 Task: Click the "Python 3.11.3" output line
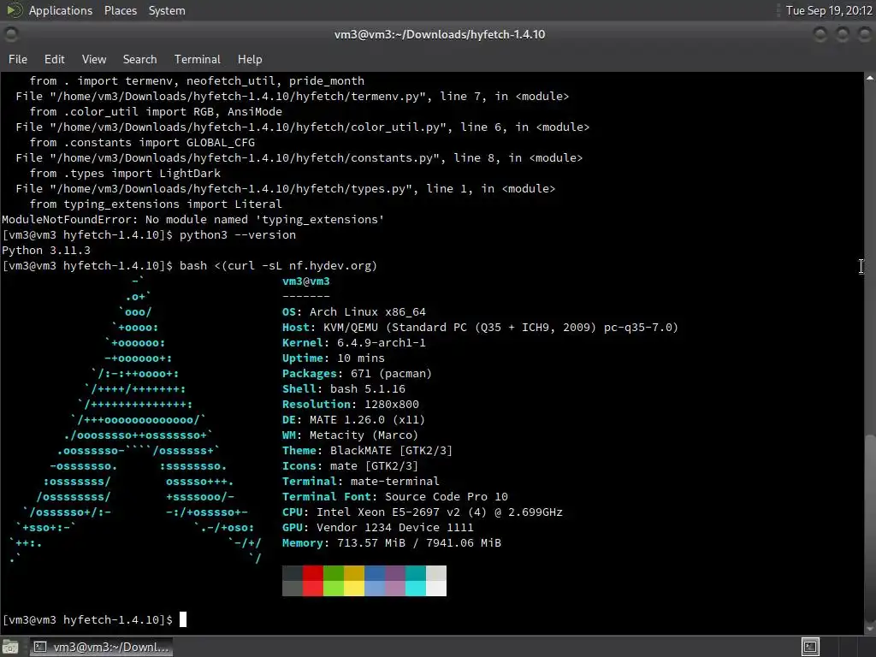point(46,251)
